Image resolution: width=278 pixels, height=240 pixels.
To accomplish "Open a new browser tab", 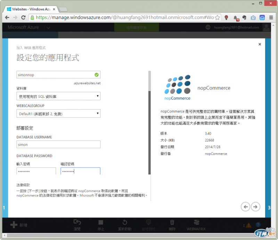I will pos(63,9).
